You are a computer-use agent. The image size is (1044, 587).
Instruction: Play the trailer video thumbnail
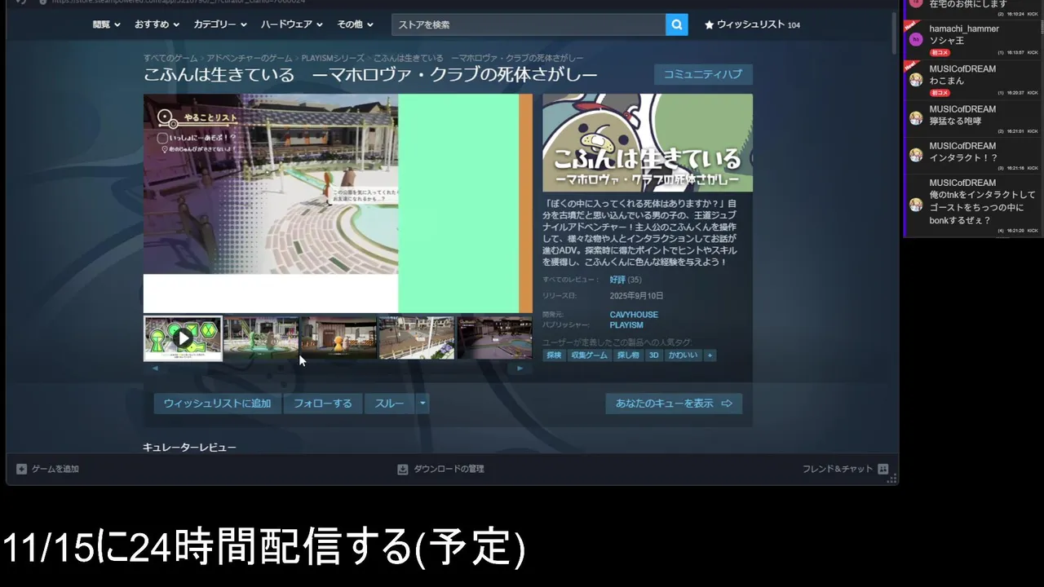183,338
